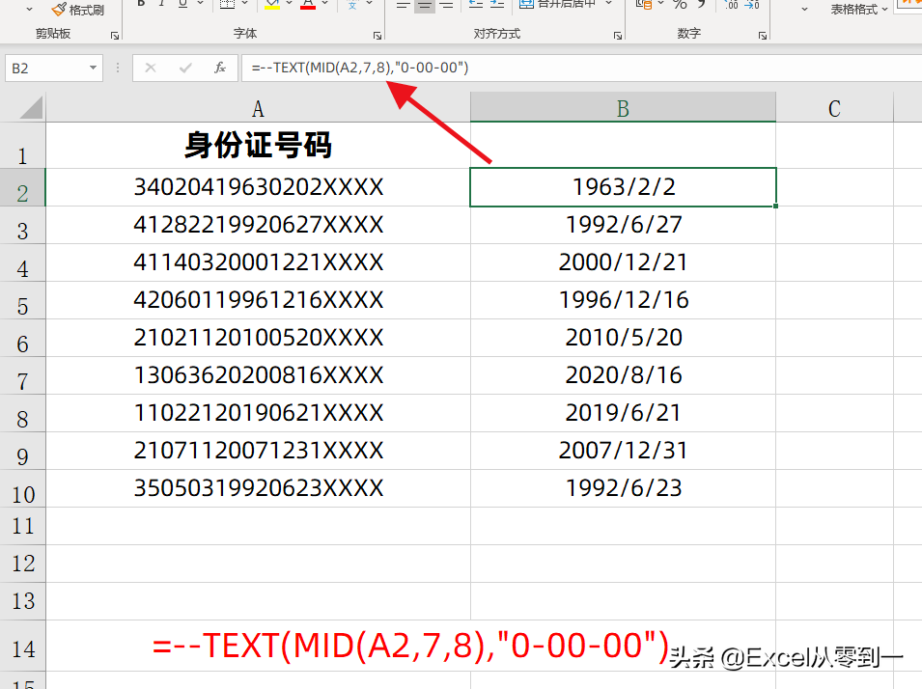
Task: Open the Font (字体) dialog launcher
Action: coord(377,34)
